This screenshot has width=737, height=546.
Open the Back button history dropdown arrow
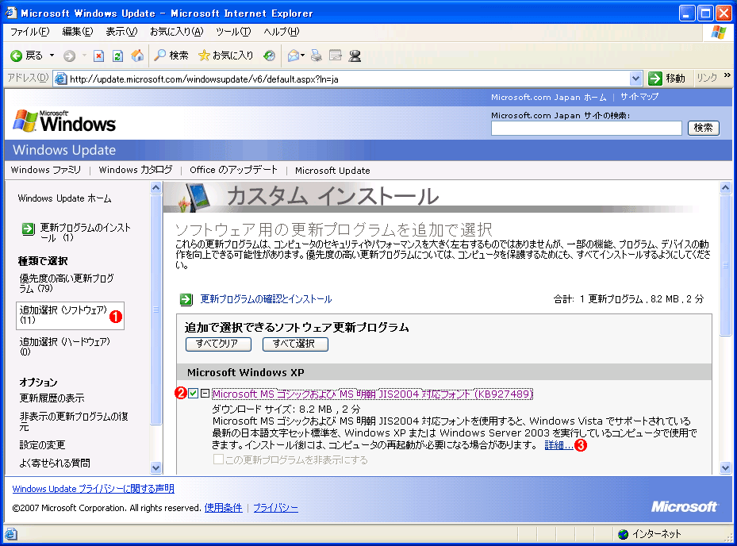pos(52,56)
